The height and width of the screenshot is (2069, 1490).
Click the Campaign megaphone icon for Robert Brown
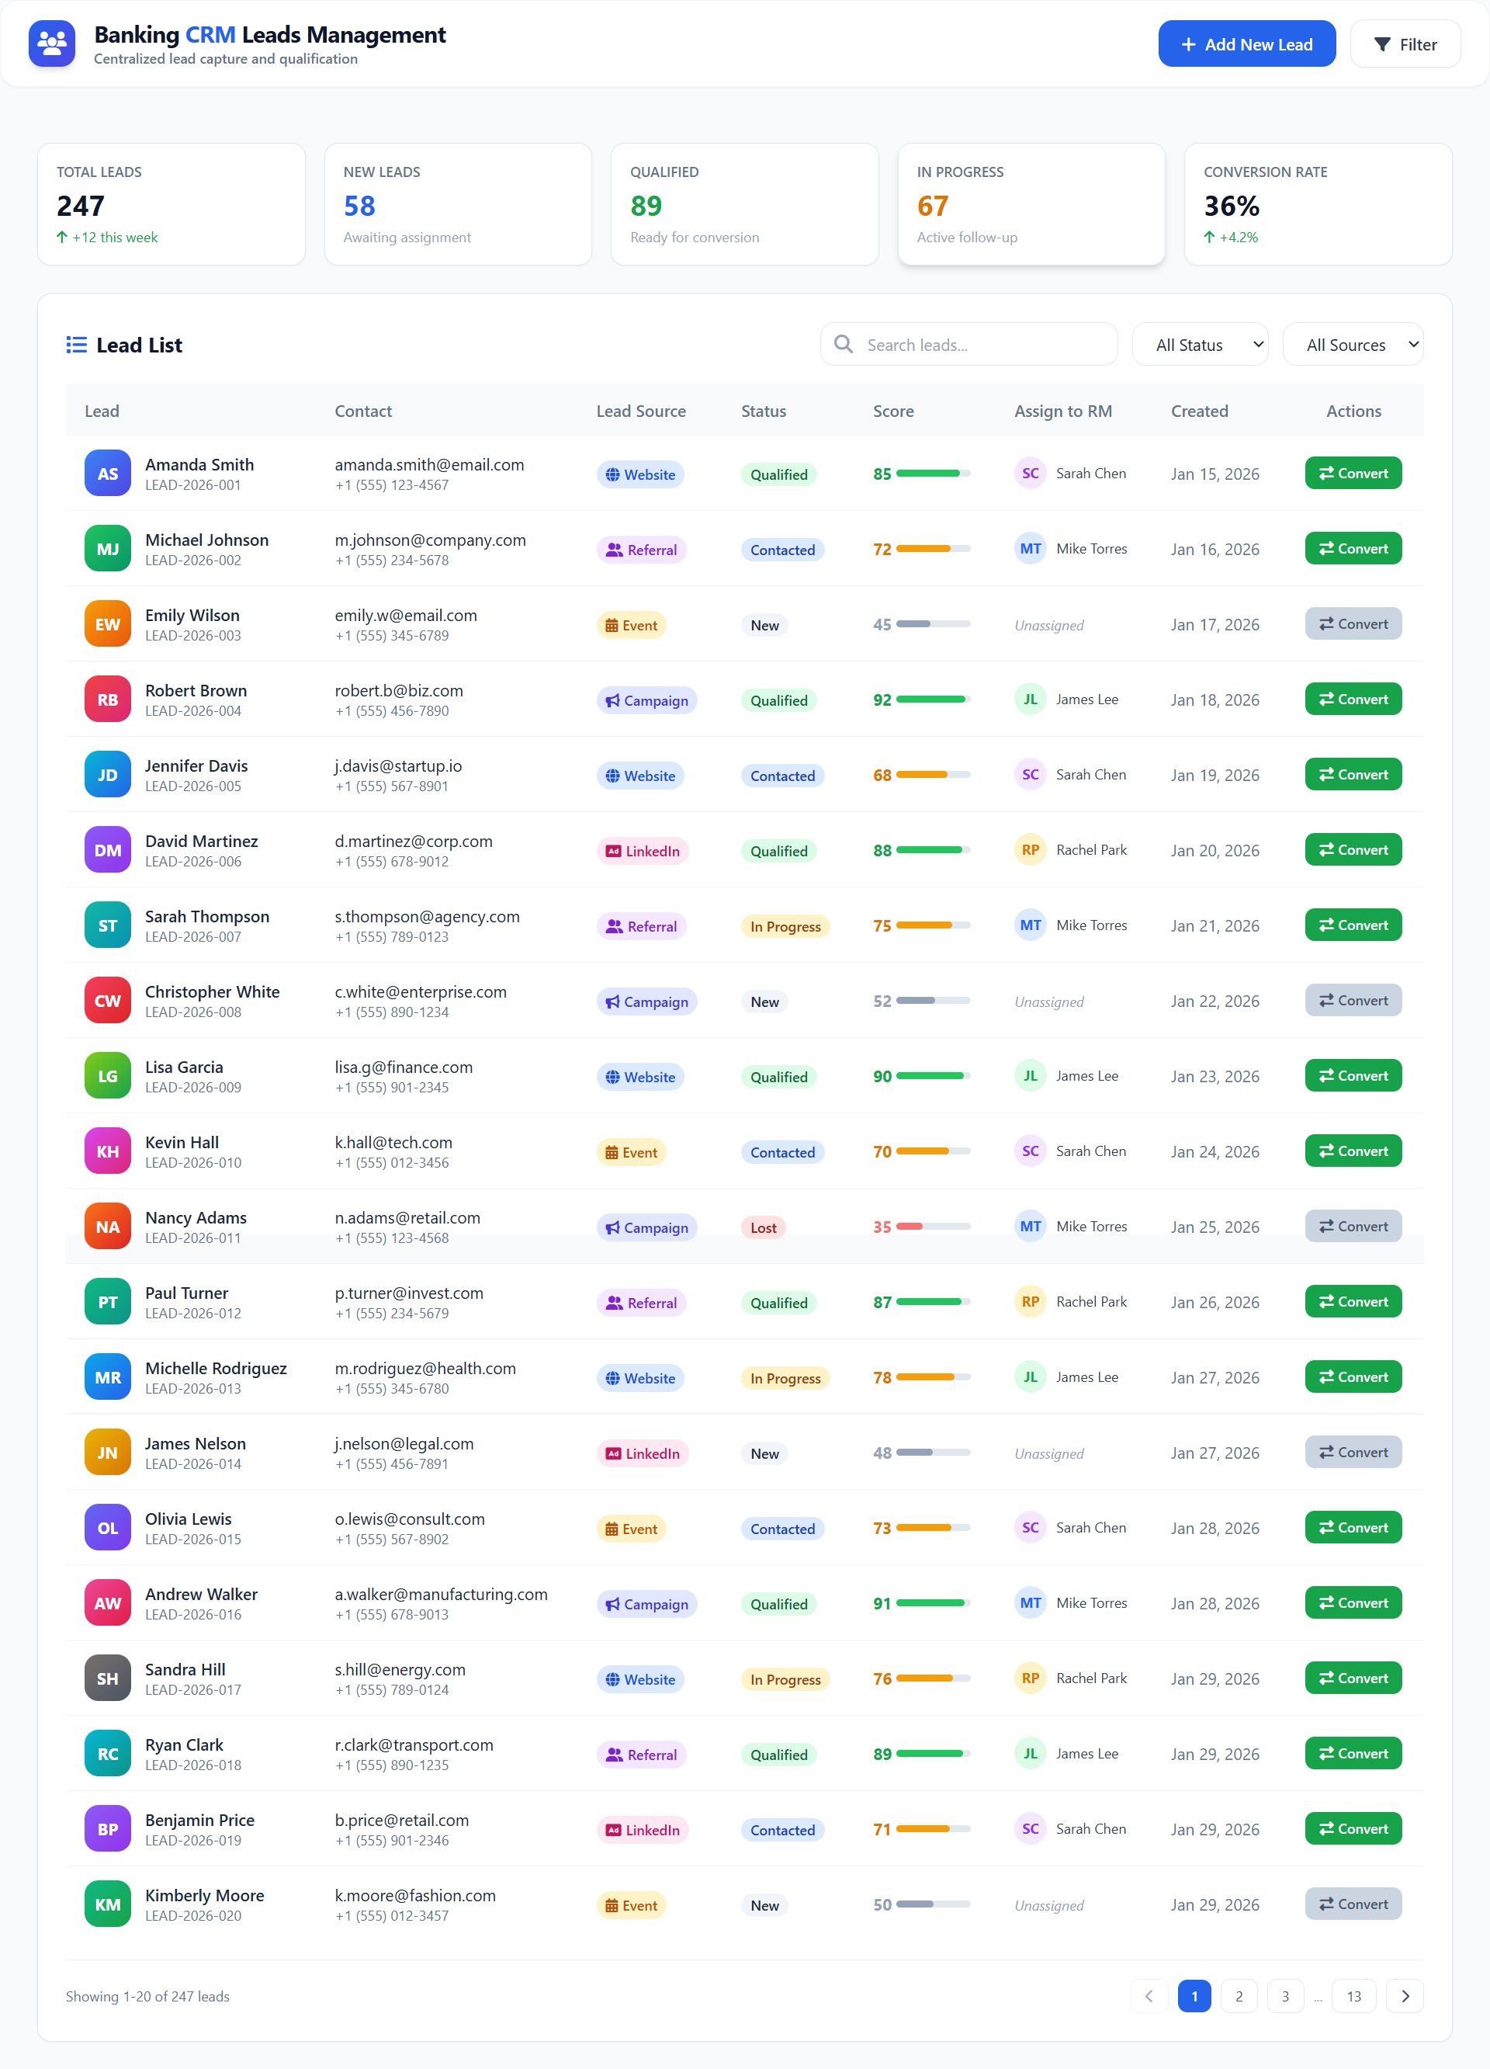[x=613, y=700]
